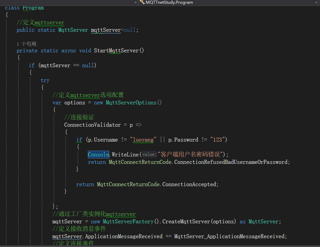Click p.Username in the if condition
Image resolution: width=320 pixels, height=247 pixels.
[x=103, y=140]
